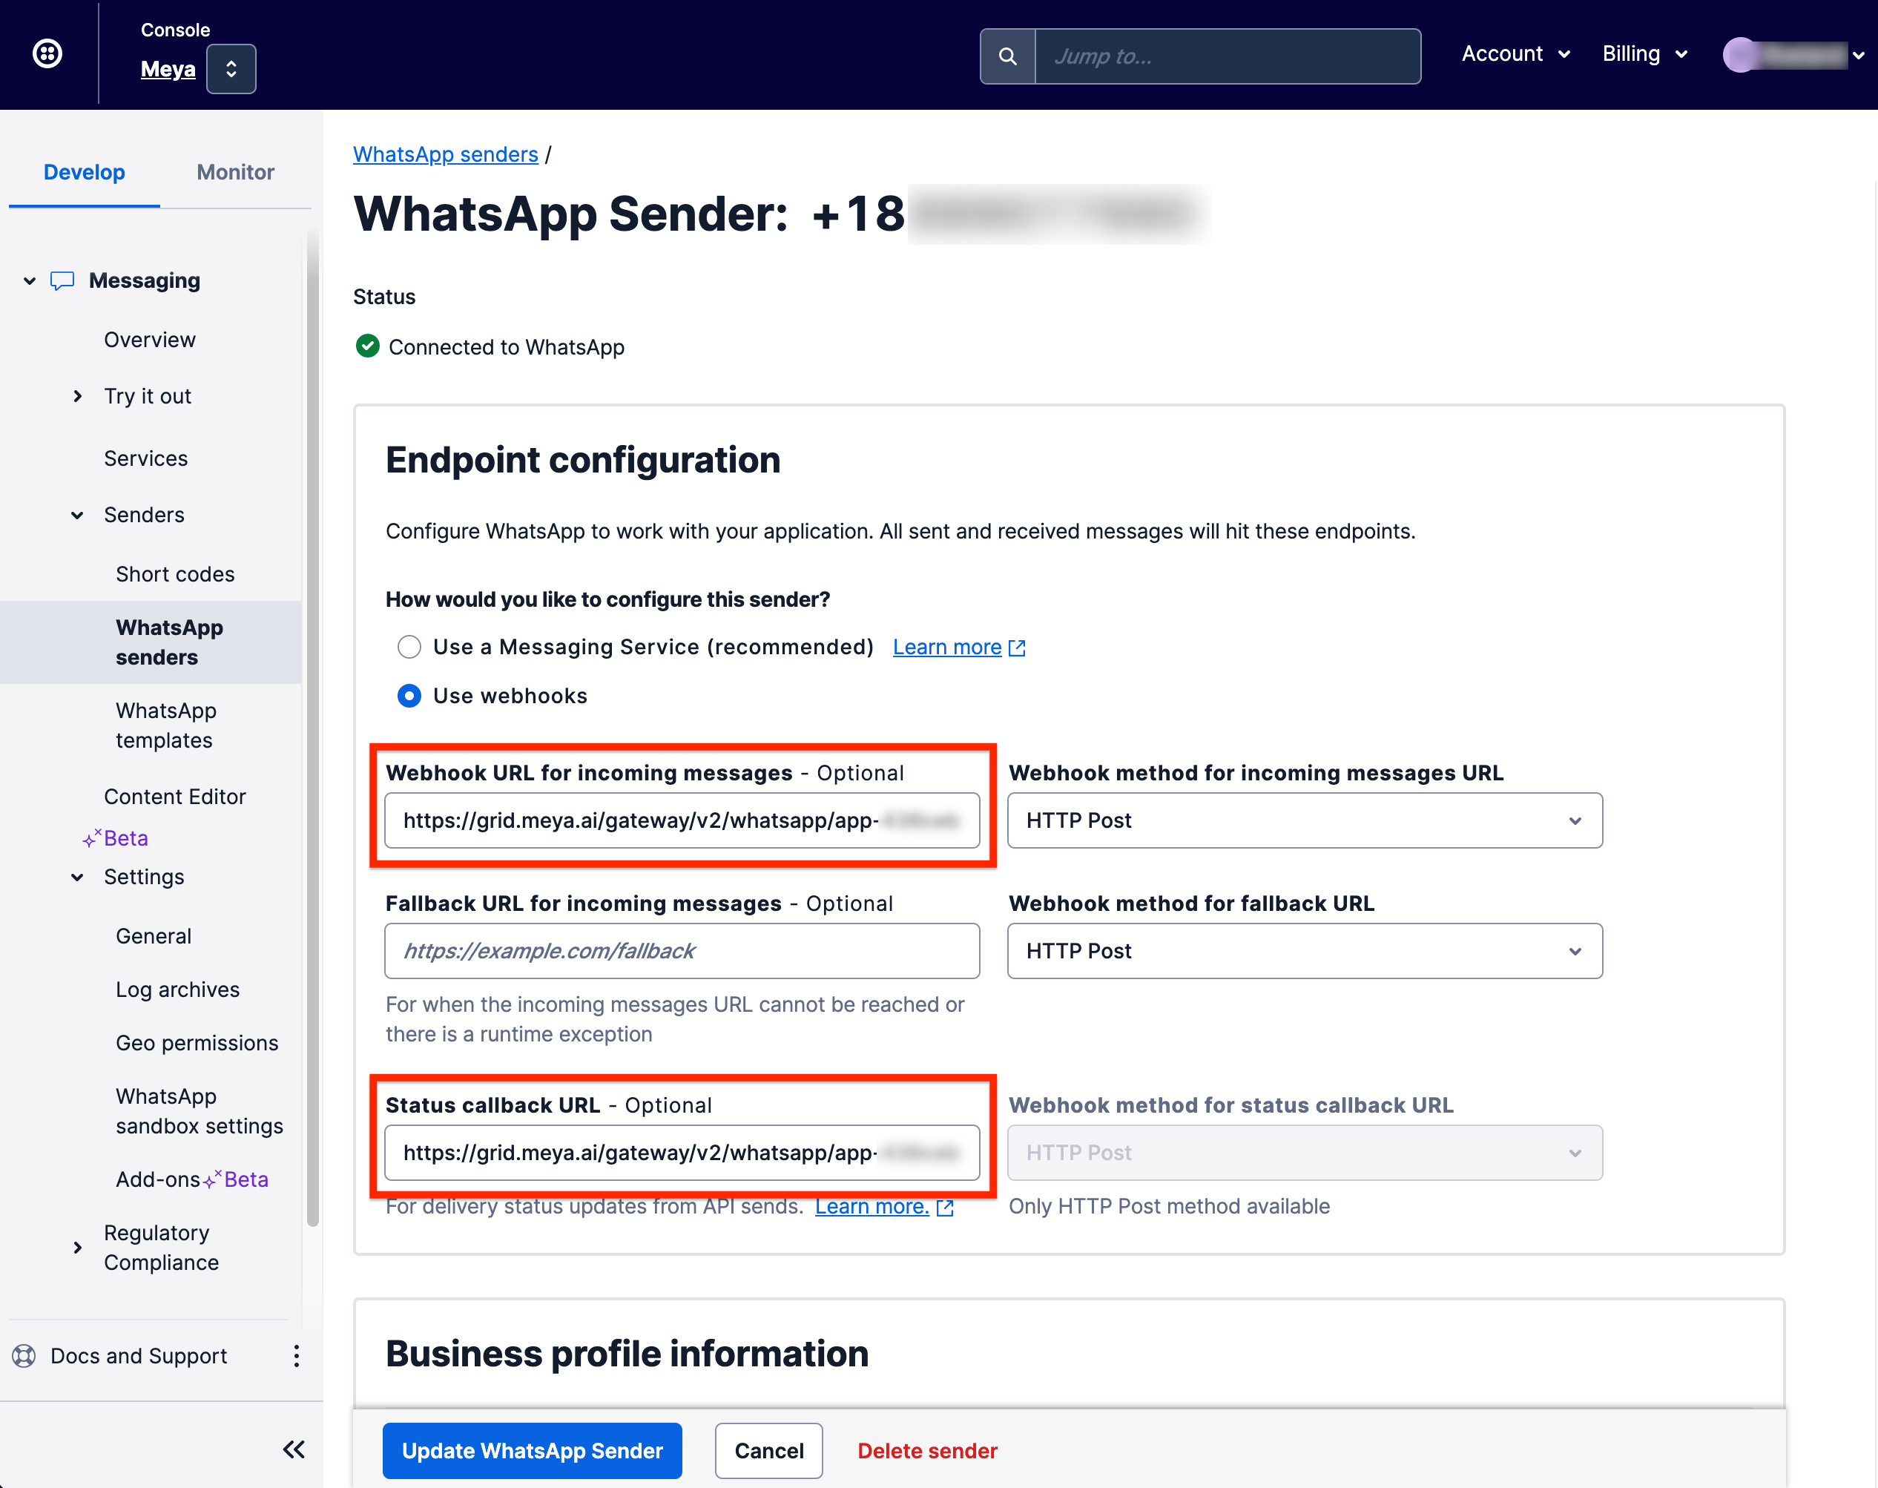1878x1488 pixels.
Task: Open General settings
Action: click(x=154, y=935)
